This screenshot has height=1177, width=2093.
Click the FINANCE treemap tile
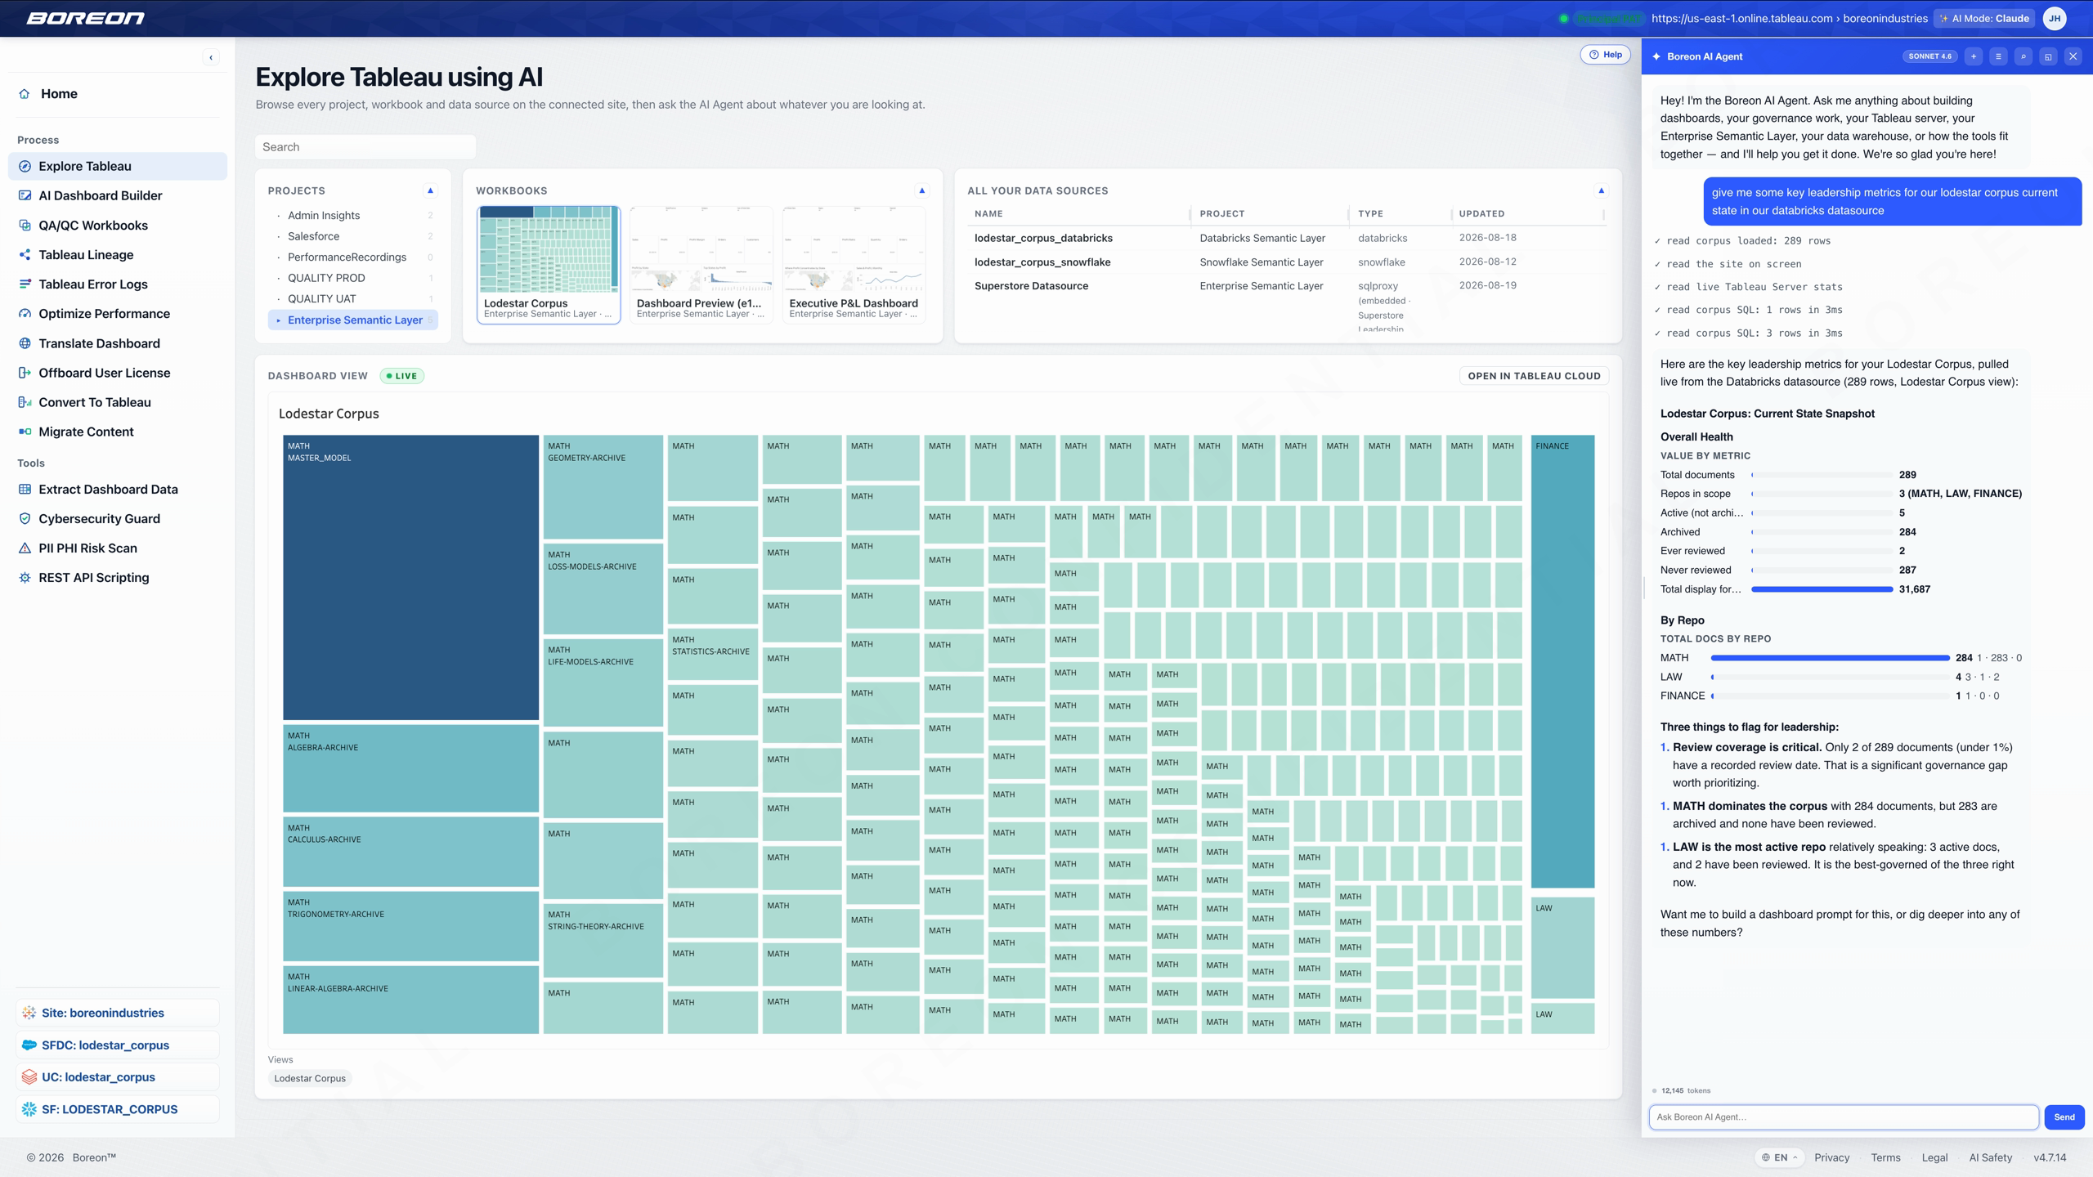[x=1562, y=661]
